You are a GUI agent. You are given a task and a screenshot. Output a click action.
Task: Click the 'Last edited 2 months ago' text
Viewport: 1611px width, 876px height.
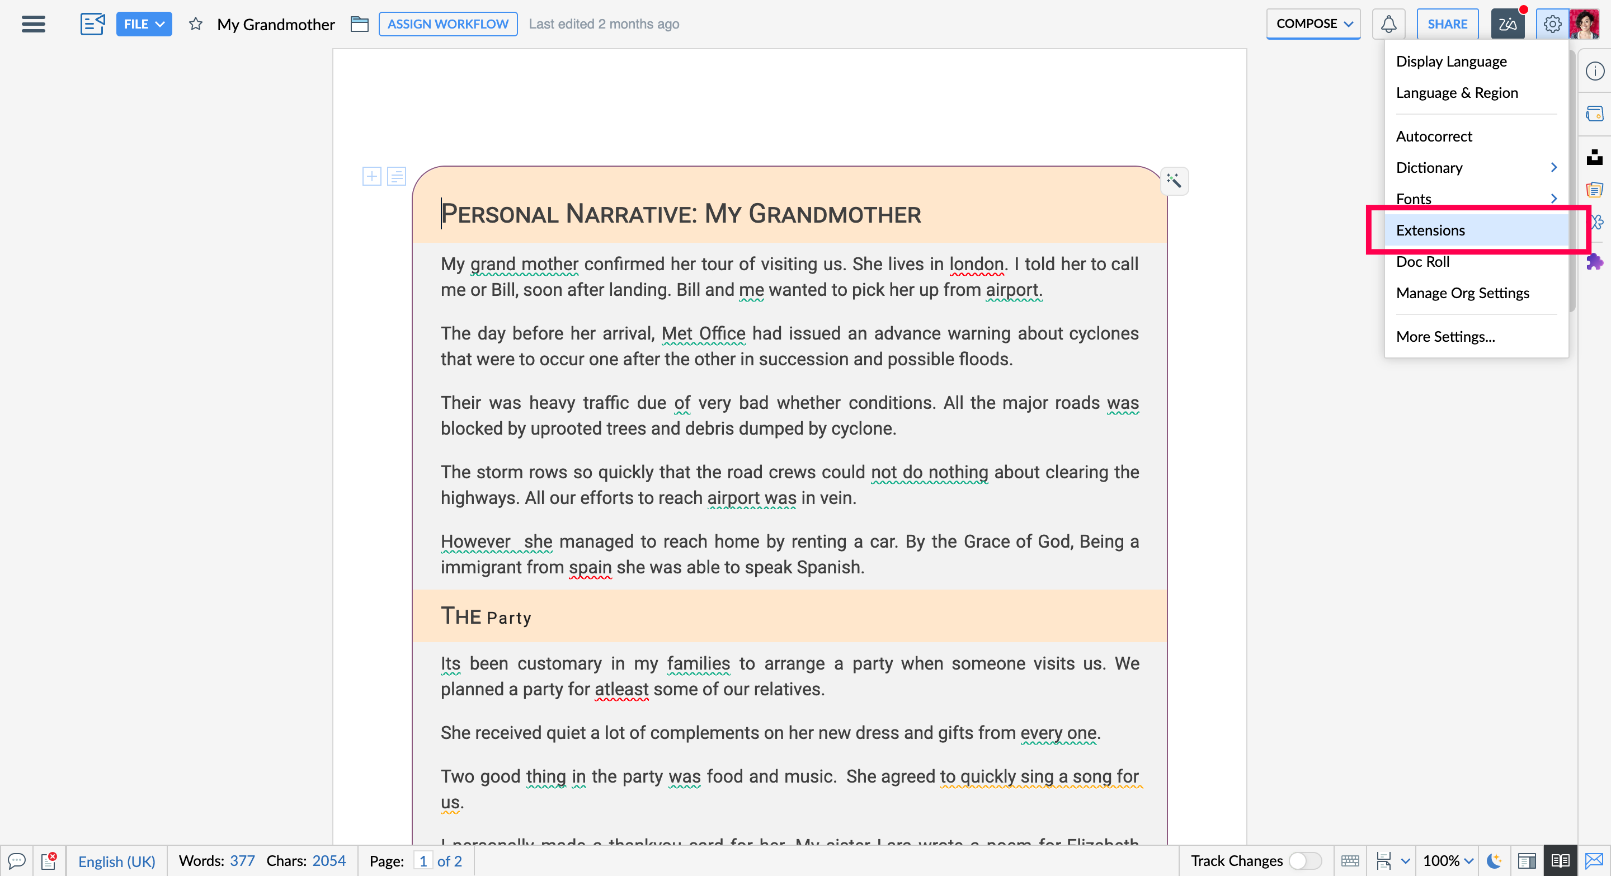[604, 23]
